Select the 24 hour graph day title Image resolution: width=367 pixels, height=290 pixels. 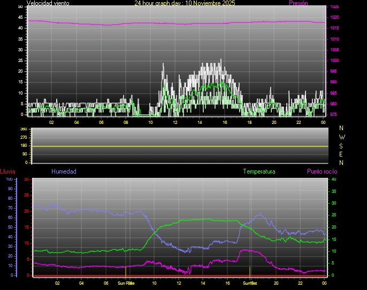tap(185, 3)
